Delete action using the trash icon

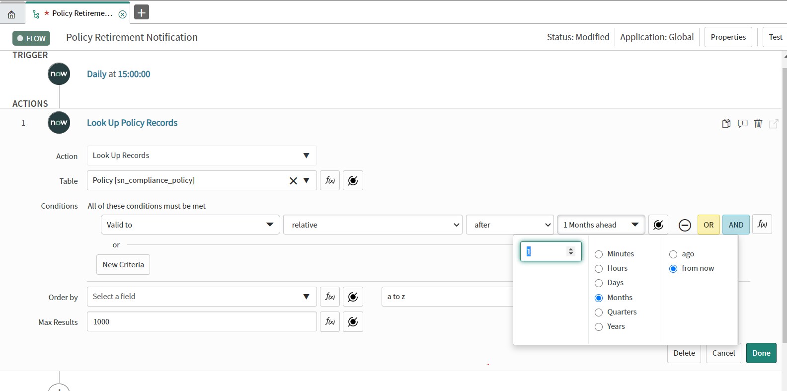pyautogui.click(x=758, y=124)
